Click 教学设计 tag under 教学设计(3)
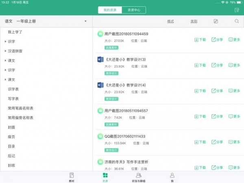The width and height of the screenshot is (244, 183). point(111,73)
